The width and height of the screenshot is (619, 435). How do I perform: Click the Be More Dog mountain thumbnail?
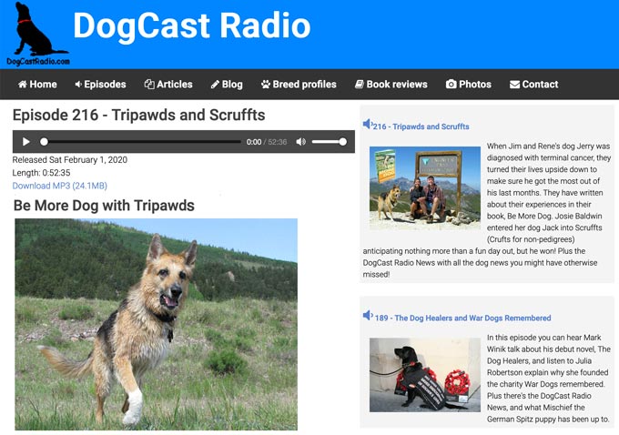pyautogui.click(x=425, y=187)
